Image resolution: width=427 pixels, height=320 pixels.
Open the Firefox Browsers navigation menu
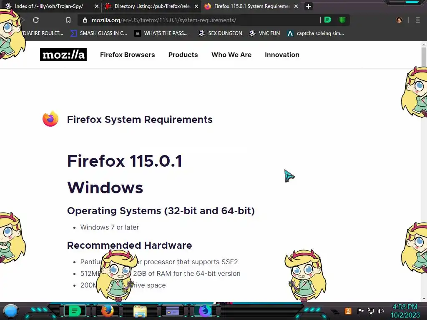coord(128,55)
